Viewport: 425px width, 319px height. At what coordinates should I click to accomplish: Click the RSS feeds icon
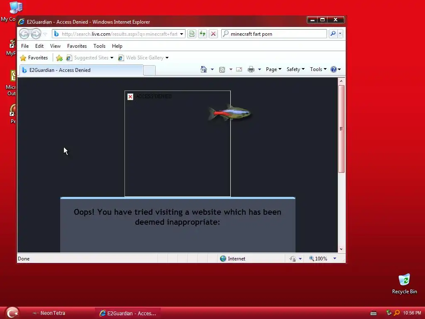click(x=222, y=70)
